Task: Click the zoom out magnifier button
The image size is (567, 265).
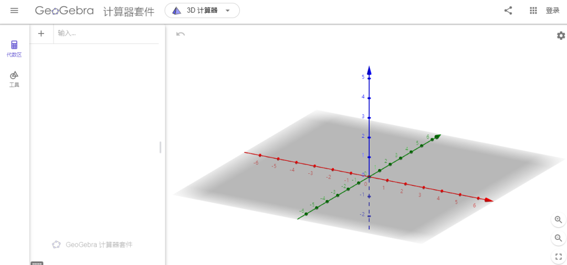Action: point(558,238)
